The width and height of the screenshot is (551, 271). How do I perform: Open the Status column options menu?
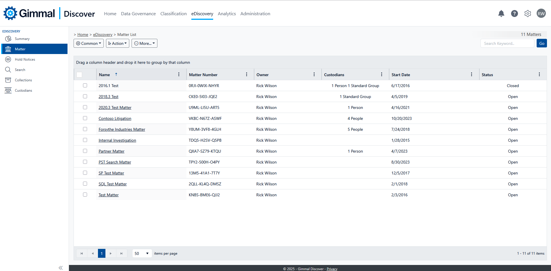[539, 74]
